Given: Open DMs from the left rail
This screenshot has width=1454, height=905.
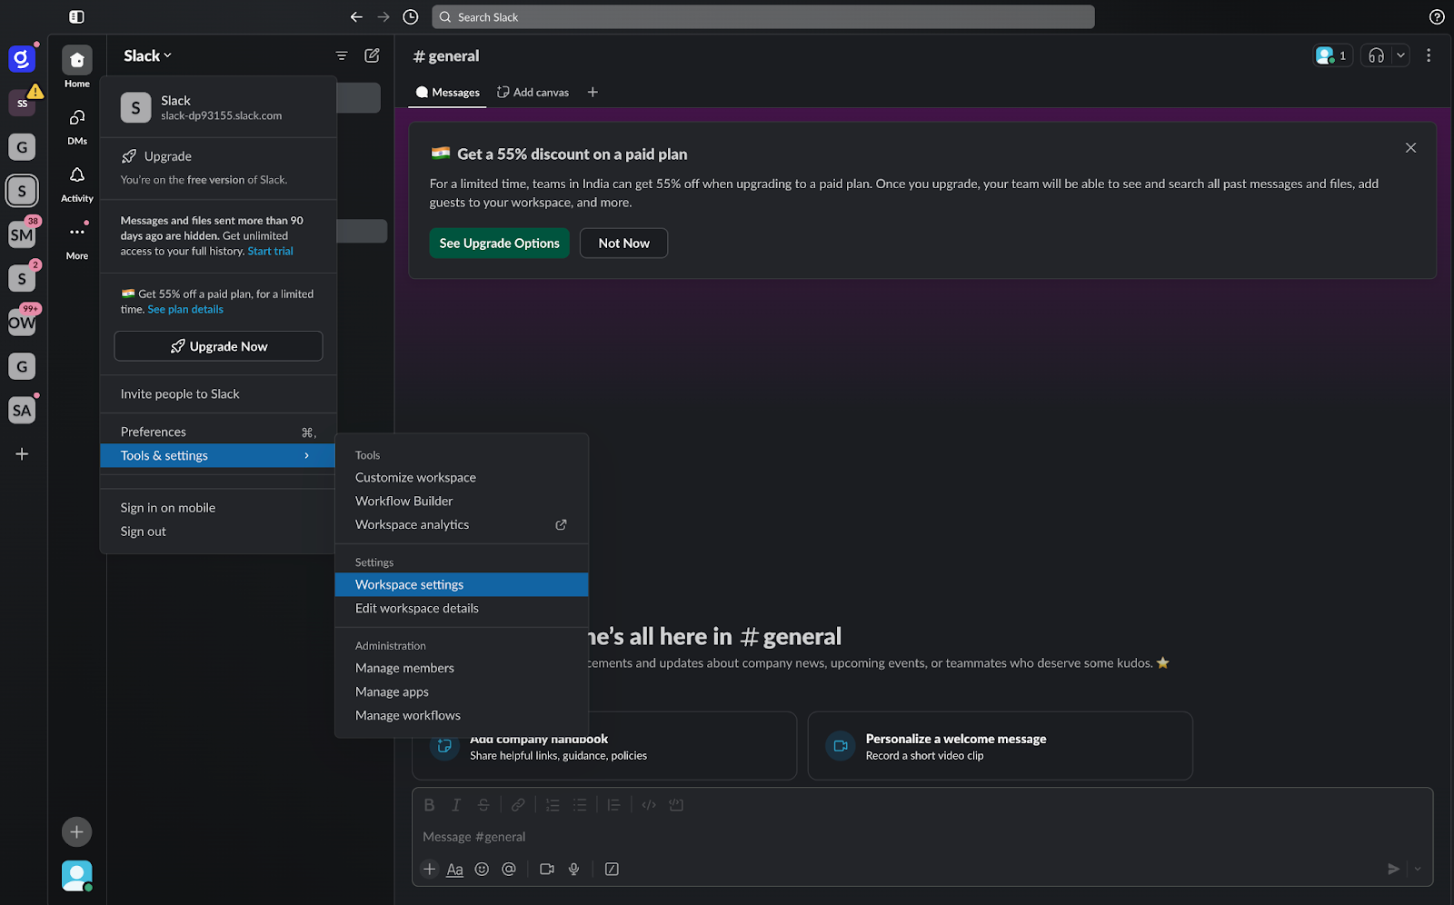Looking at the screenshot, I should click(76, 118).
